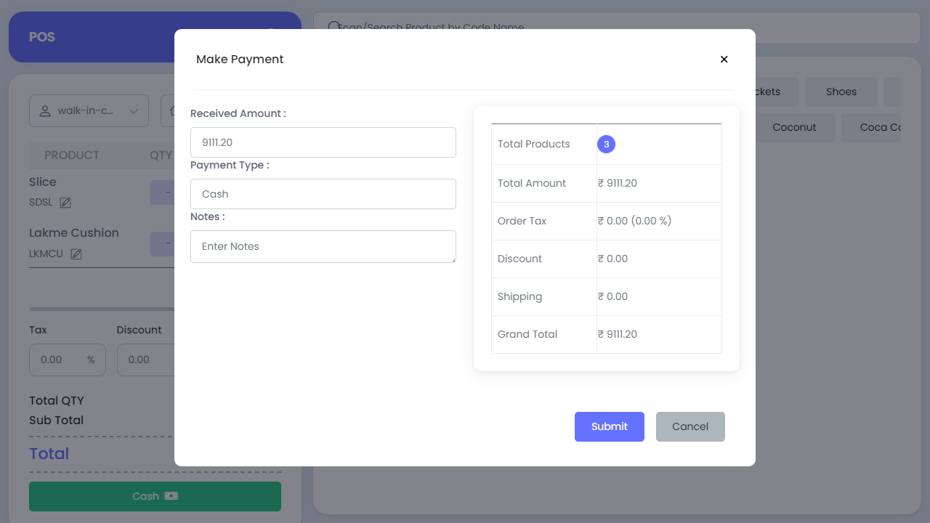
Task: Click the search magnifier in the product search bar
Action: tap(333, 27)
